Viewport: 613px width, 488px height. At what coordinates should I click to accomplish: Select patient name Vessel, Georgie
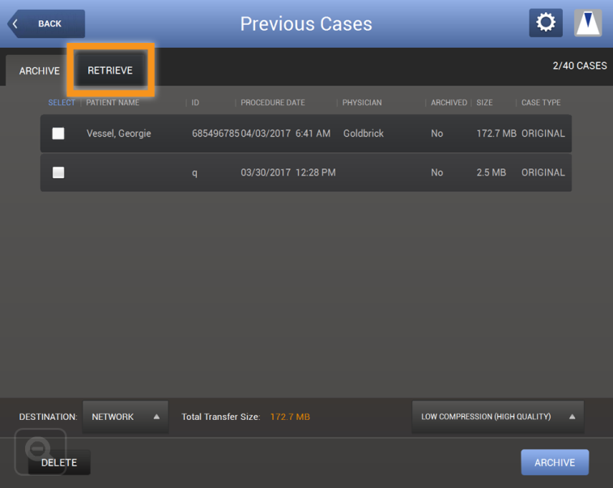pyautogui.click(x=119, y=134)
